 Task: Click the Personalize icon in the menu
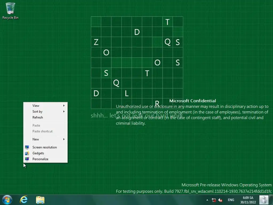27,159
